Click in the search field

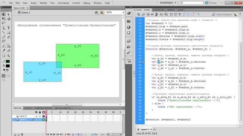(x=191, y=3)
